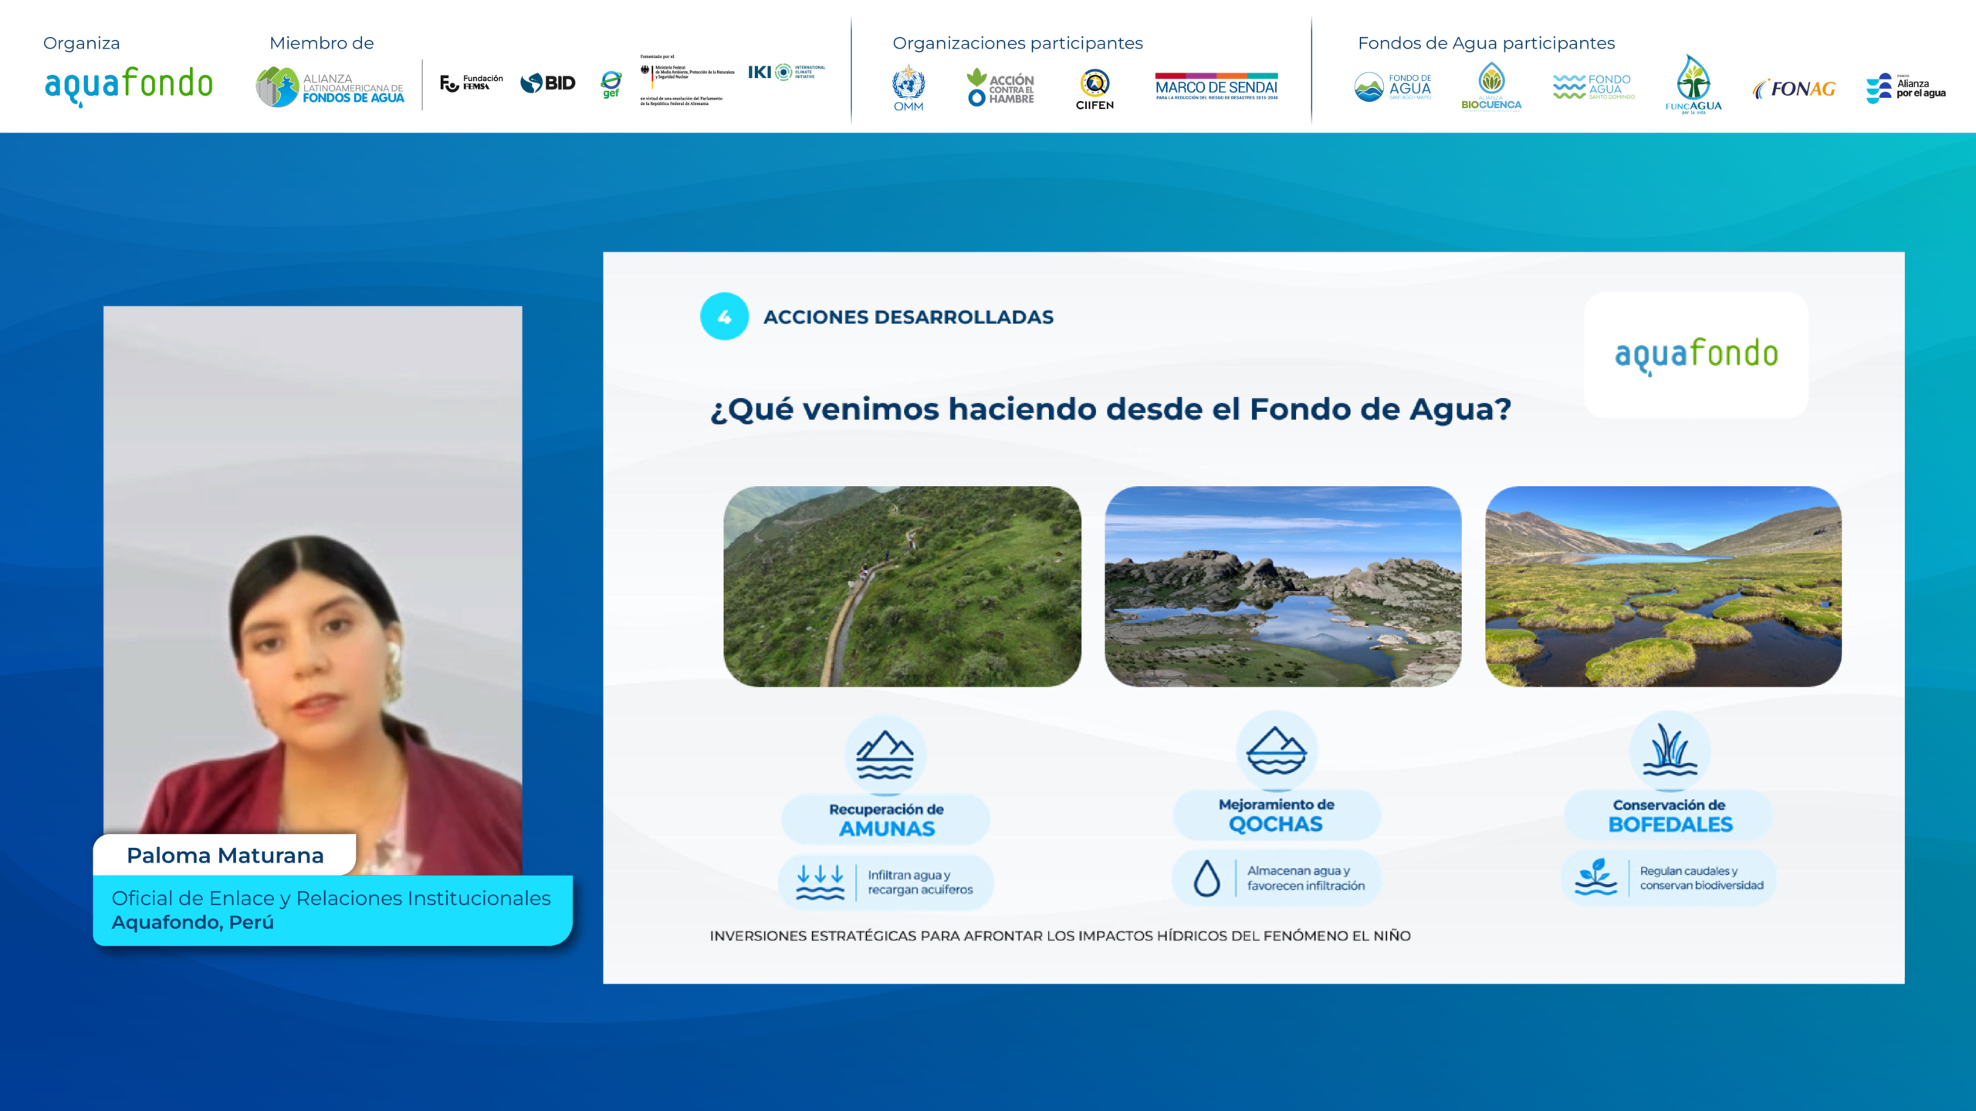Click the Recuperación de Amunas label

886,819
